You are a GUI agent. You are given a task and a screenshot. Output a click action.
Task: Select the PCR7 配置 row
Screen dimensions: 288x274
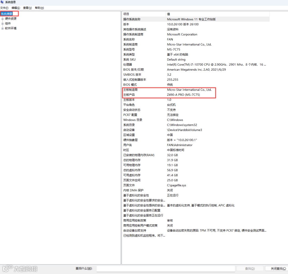pyautogui.click(x=196, y=115)
